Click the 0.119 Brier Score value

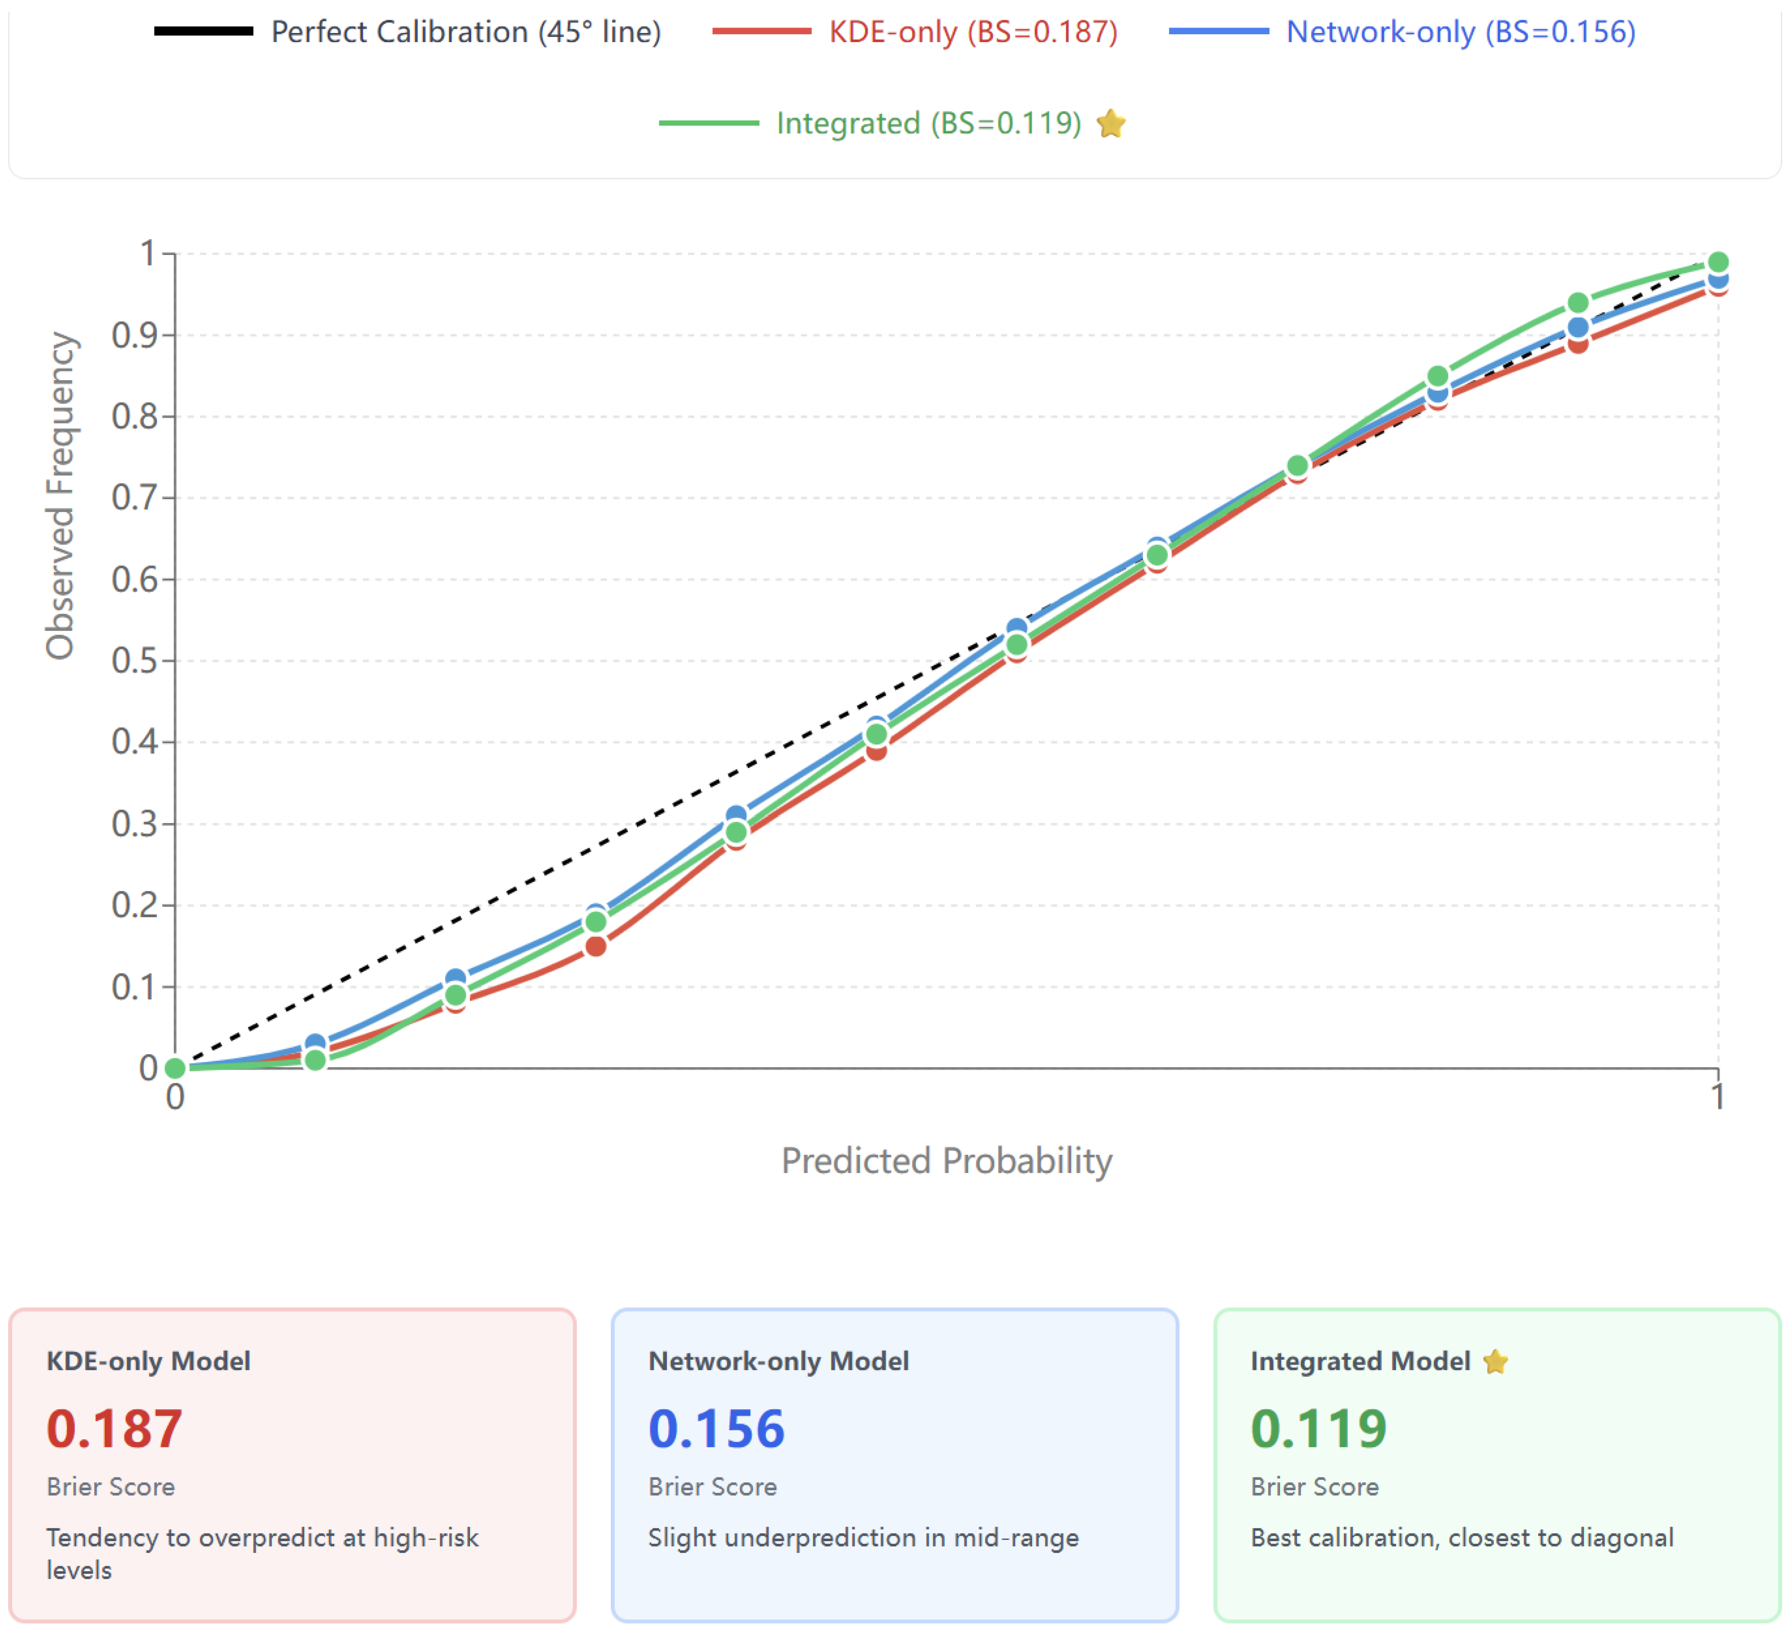click(1318, 1429)
